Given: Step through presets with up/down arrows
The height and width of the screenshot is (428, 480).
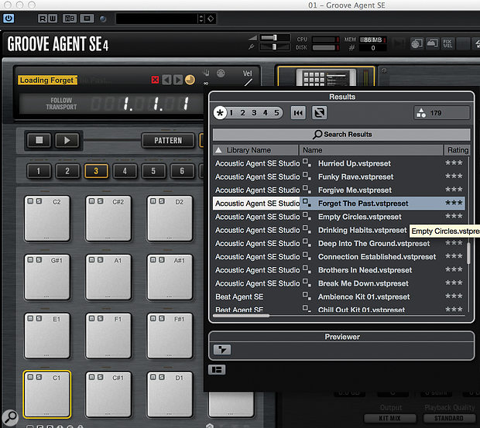Looking at the screenshot, I should [201, 19].
